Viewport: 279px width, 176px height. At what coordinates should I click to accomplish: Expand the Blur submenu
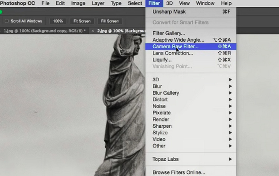point(191,86)
